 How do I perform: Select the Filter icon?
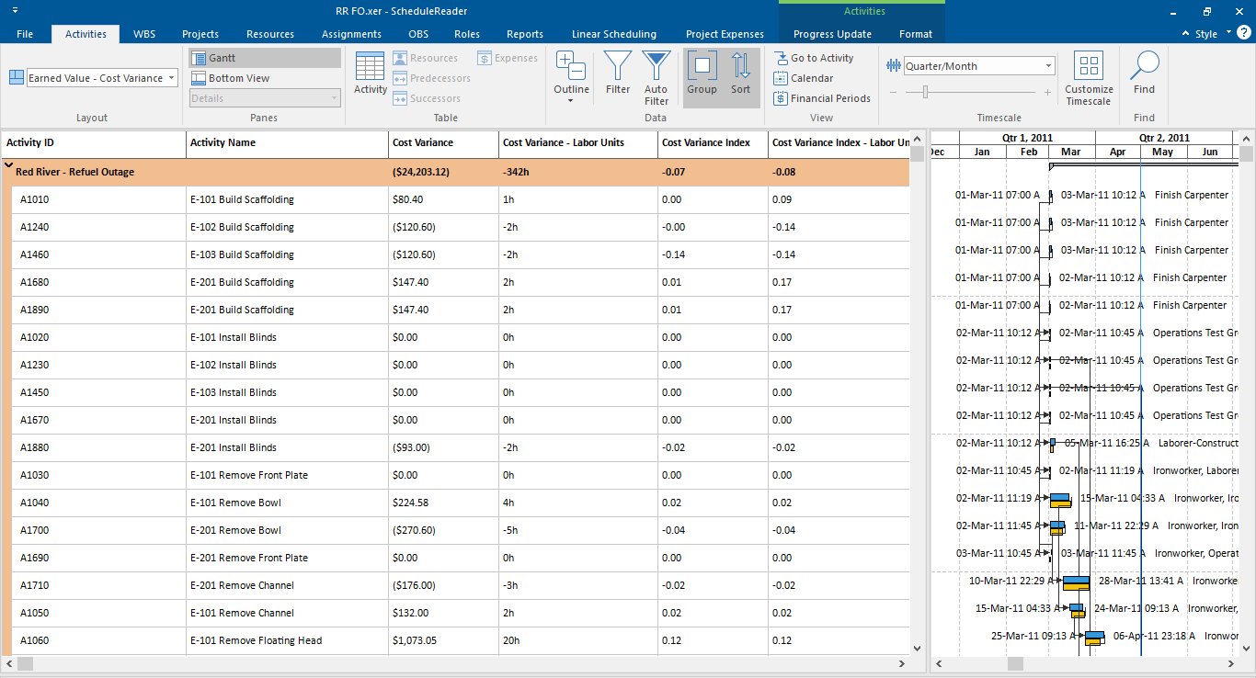[x=617, y=73]
